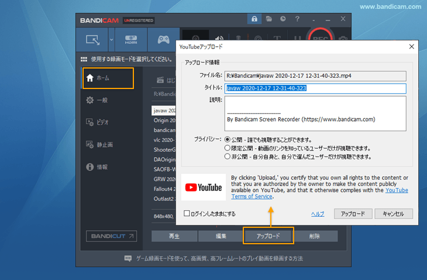The width and height of the screenshot is (427, 280).
Task: Click the 説明 description text area
Action: pyautogui.click(x=315, y=114)
